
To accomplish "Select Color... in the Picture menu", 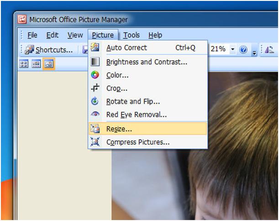I will [148, 75].
